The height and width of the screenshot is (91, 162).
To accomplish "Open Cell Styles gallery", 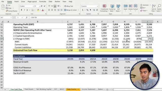I will [118, 8].
